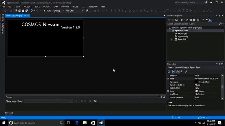Select My Project in Solution Explorer
Image resolution: width=225 pixels, height=126 pixels.
(x=183, y=34)
